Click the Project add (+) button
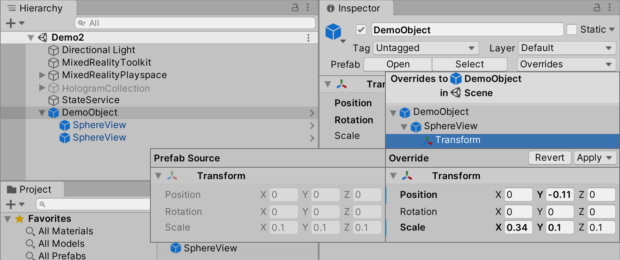The width and height of the screenshot is (620, 260). point(11,204)
